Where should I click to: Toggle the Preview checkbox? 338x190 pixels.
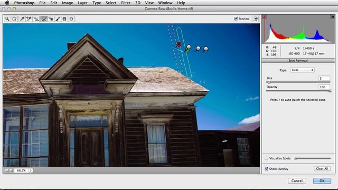[236, 18]
